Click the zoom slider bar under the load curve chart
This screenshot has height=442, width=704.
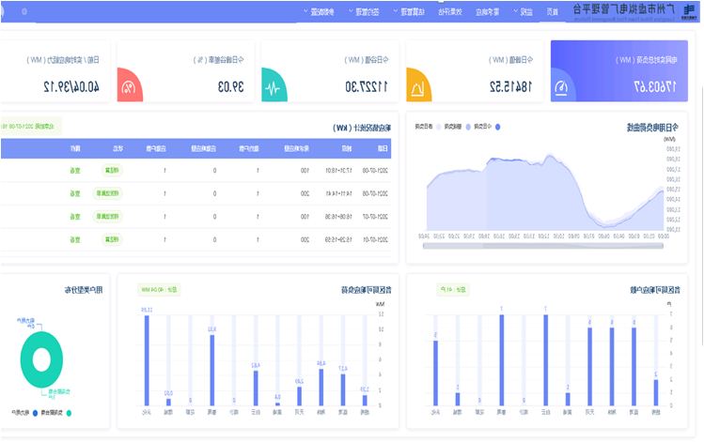pyautogui.click(x=543, y=246)
